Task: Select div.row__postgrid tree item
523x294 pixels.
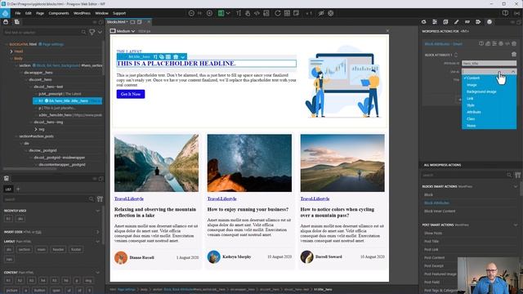Action: pos(42,150)
